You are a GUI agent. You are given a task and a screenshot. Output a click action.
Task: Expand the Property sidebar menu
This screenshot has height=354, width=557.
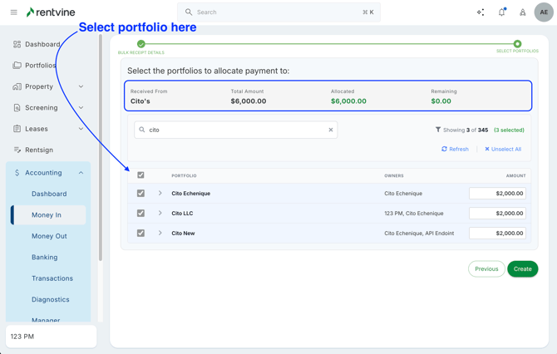point(81,86)
